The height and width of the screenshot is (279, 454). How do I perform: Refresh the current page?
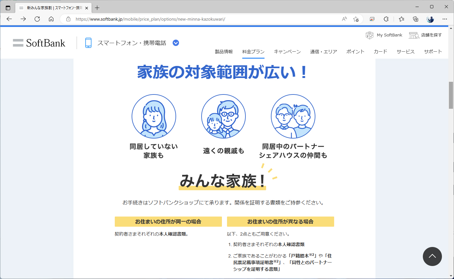pos(37,19)
